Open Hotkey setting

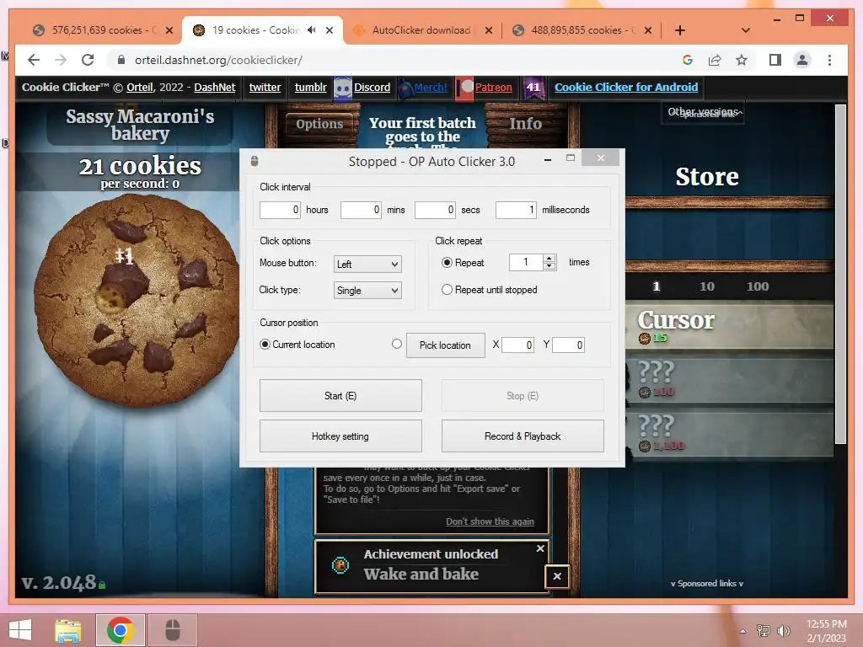tap(340, 436)
